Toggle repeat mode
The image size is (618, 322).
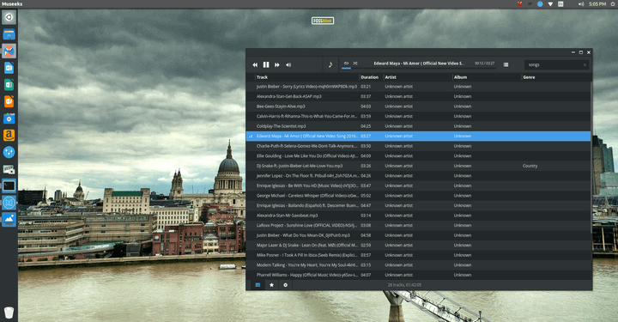pos(346,63)
